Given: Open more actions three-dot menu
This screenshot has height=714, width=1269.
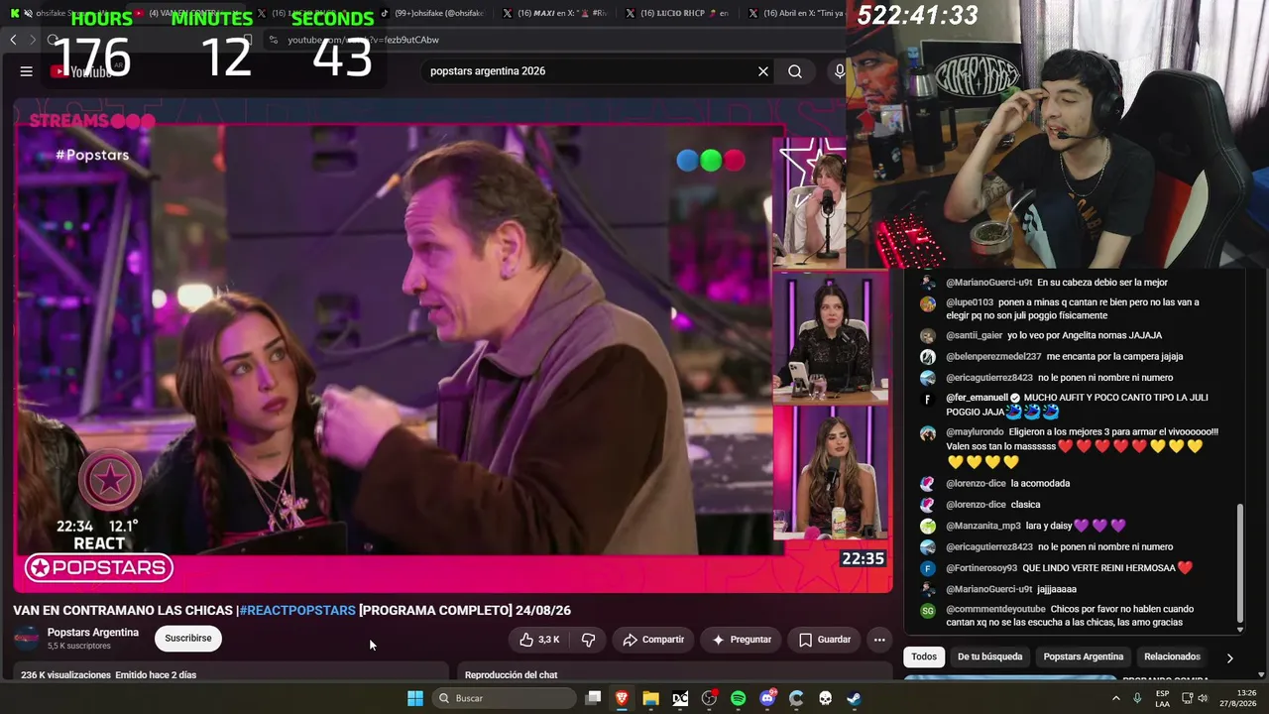Looking at the screenshot, I should click(879, 640).
